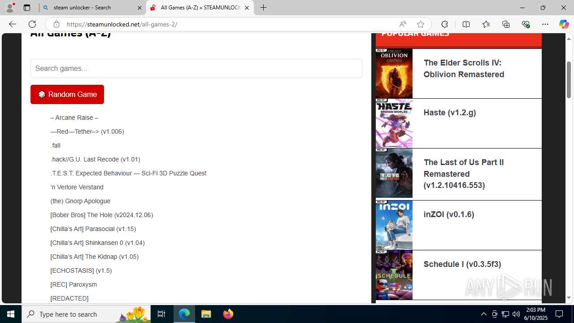Open the —Red—Tether–> (v1.006) link
Image resolution: width=574 pixels, height=323 pixels.
point(87,131)
